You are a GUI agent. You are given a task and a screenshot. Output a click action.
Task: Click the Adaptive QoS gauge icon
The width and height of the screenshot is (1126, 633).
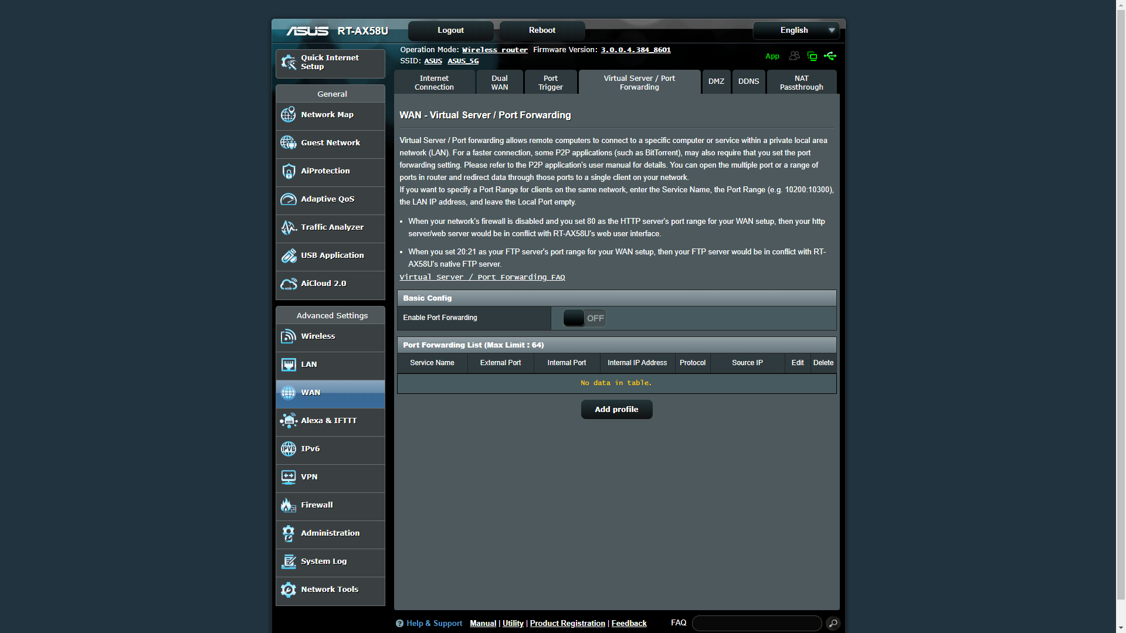point(288,199)
